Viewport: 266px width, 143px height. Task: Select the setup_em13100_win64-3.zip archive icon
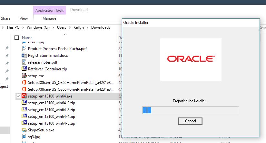click(24, 110)
